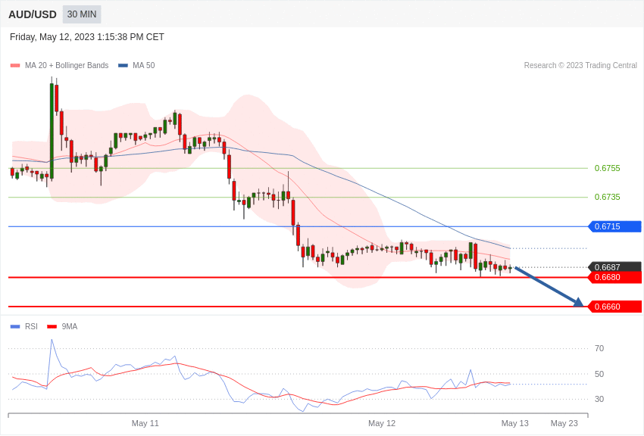Select the blue 0.6715 pivot price tag
Screen dimensions: 644x436
coord(615,226)
